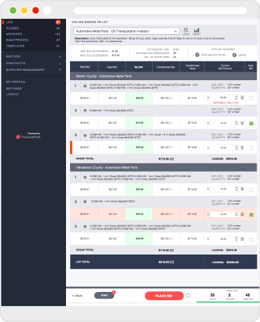Click Henderson County item 2 bid amount field
This screenshot has height=322, width=260.
(x=225, y=214)
